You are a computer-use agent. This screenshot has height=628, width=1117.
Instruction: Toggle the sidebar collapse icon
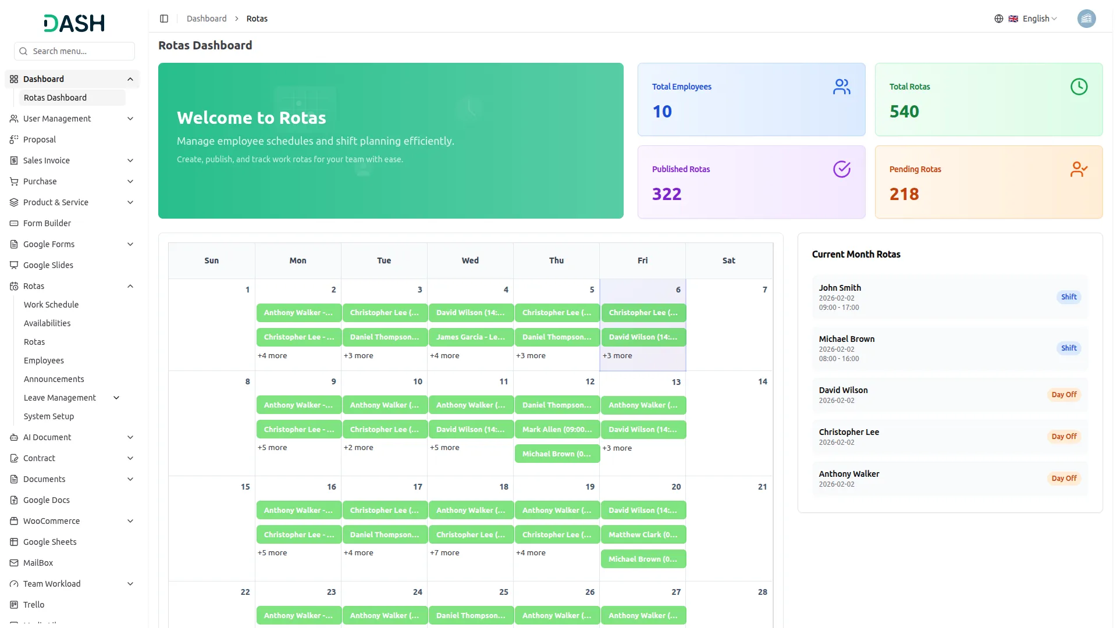164,19
